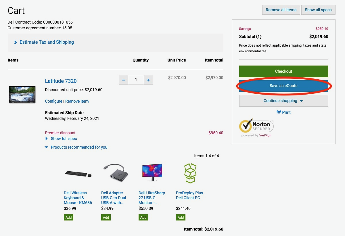Click the quantity input field
The height and width of the screenshot is (236, 345).
pyautogui.click(x=136, y=80)
